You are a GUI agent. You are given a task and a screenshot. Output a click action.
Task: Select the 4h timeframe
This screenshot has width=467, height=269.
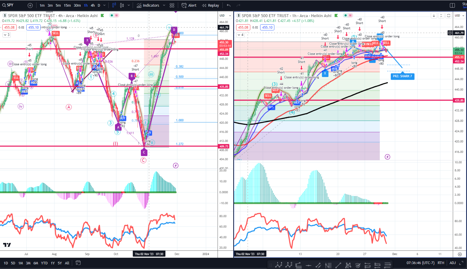(93, 5)
